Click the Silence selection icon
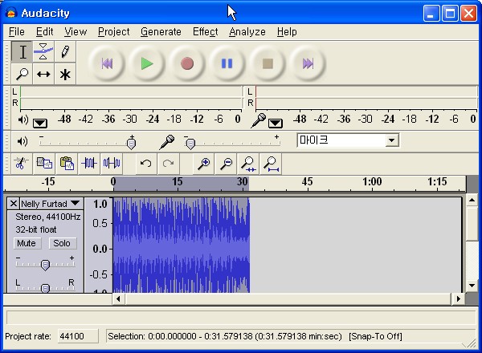Screen dimensions: 482x353 [112, 164]
